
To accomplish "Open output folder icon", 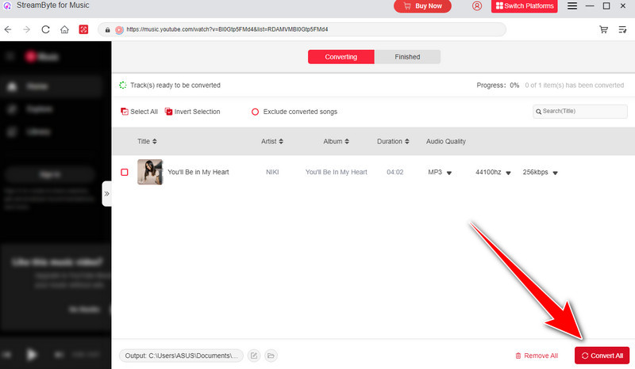I will pos(271,356).
